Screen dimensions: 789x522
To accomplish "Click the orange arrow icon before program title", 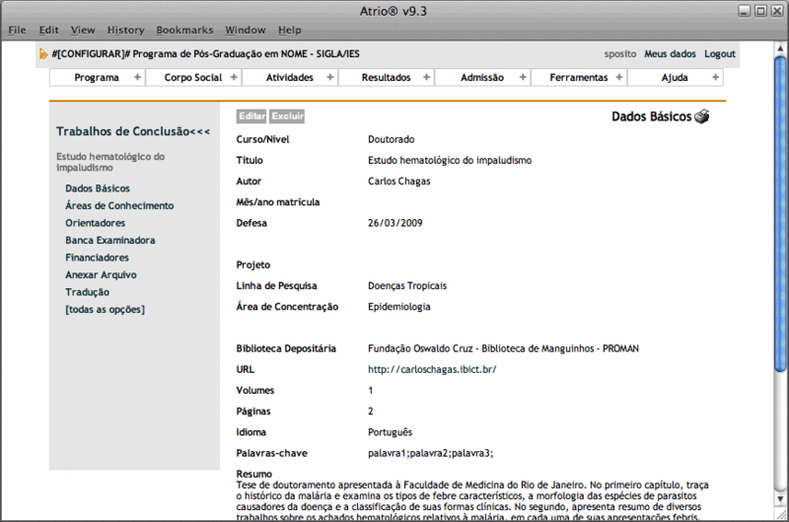I will pos(42,53).
